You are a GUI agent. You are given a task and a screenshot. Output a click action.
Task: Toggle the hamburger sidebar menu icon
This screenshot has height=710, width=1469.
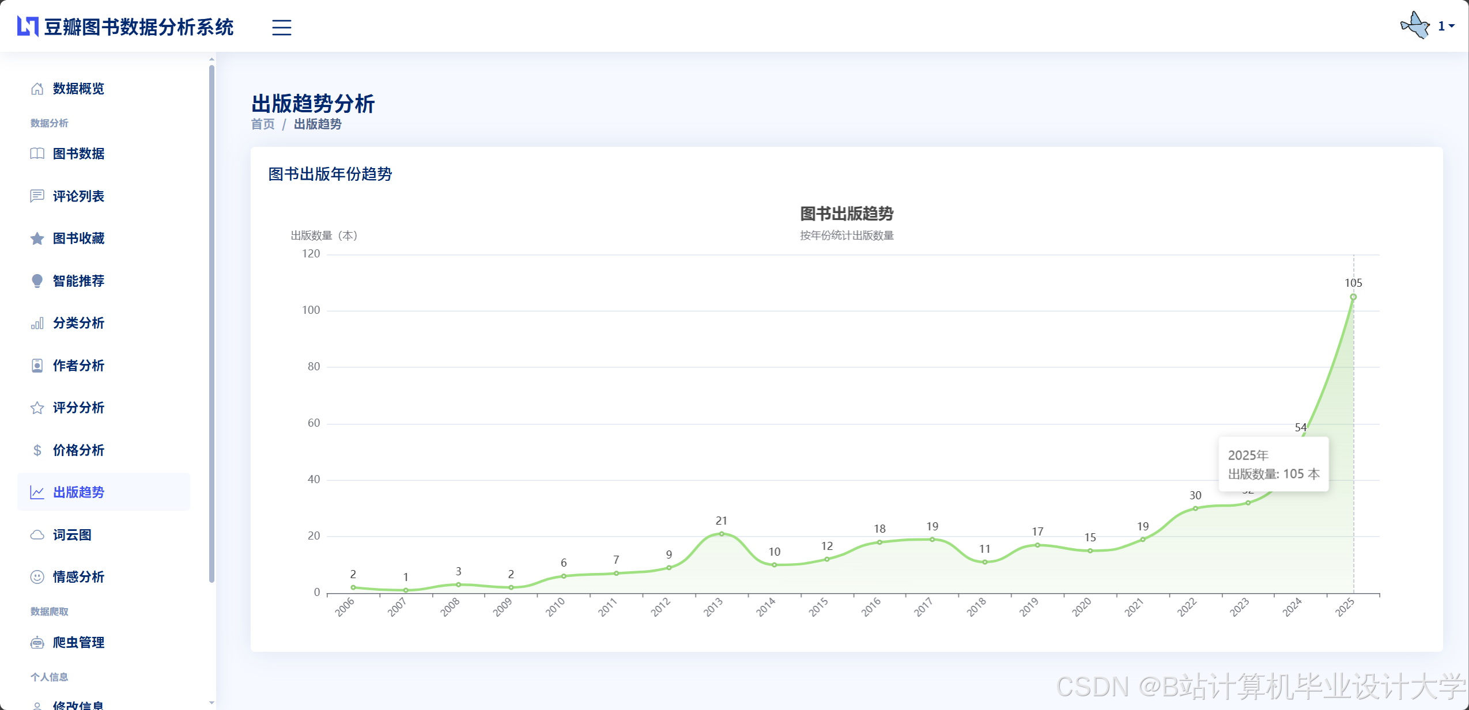coord(281,27)
